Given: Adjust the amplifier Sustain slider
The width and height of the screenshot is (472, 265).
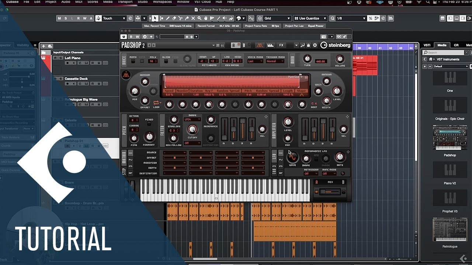Looking at the screenshot, I should coord(323,129).
